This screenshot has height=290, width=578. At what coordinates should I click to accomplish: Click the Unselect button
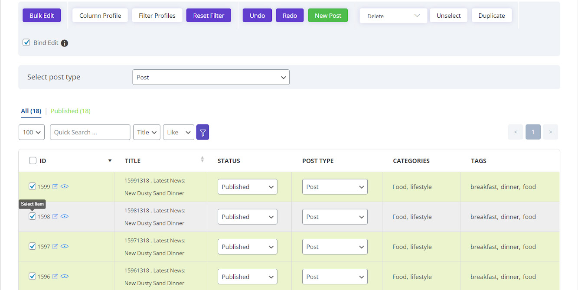point(449,15)
